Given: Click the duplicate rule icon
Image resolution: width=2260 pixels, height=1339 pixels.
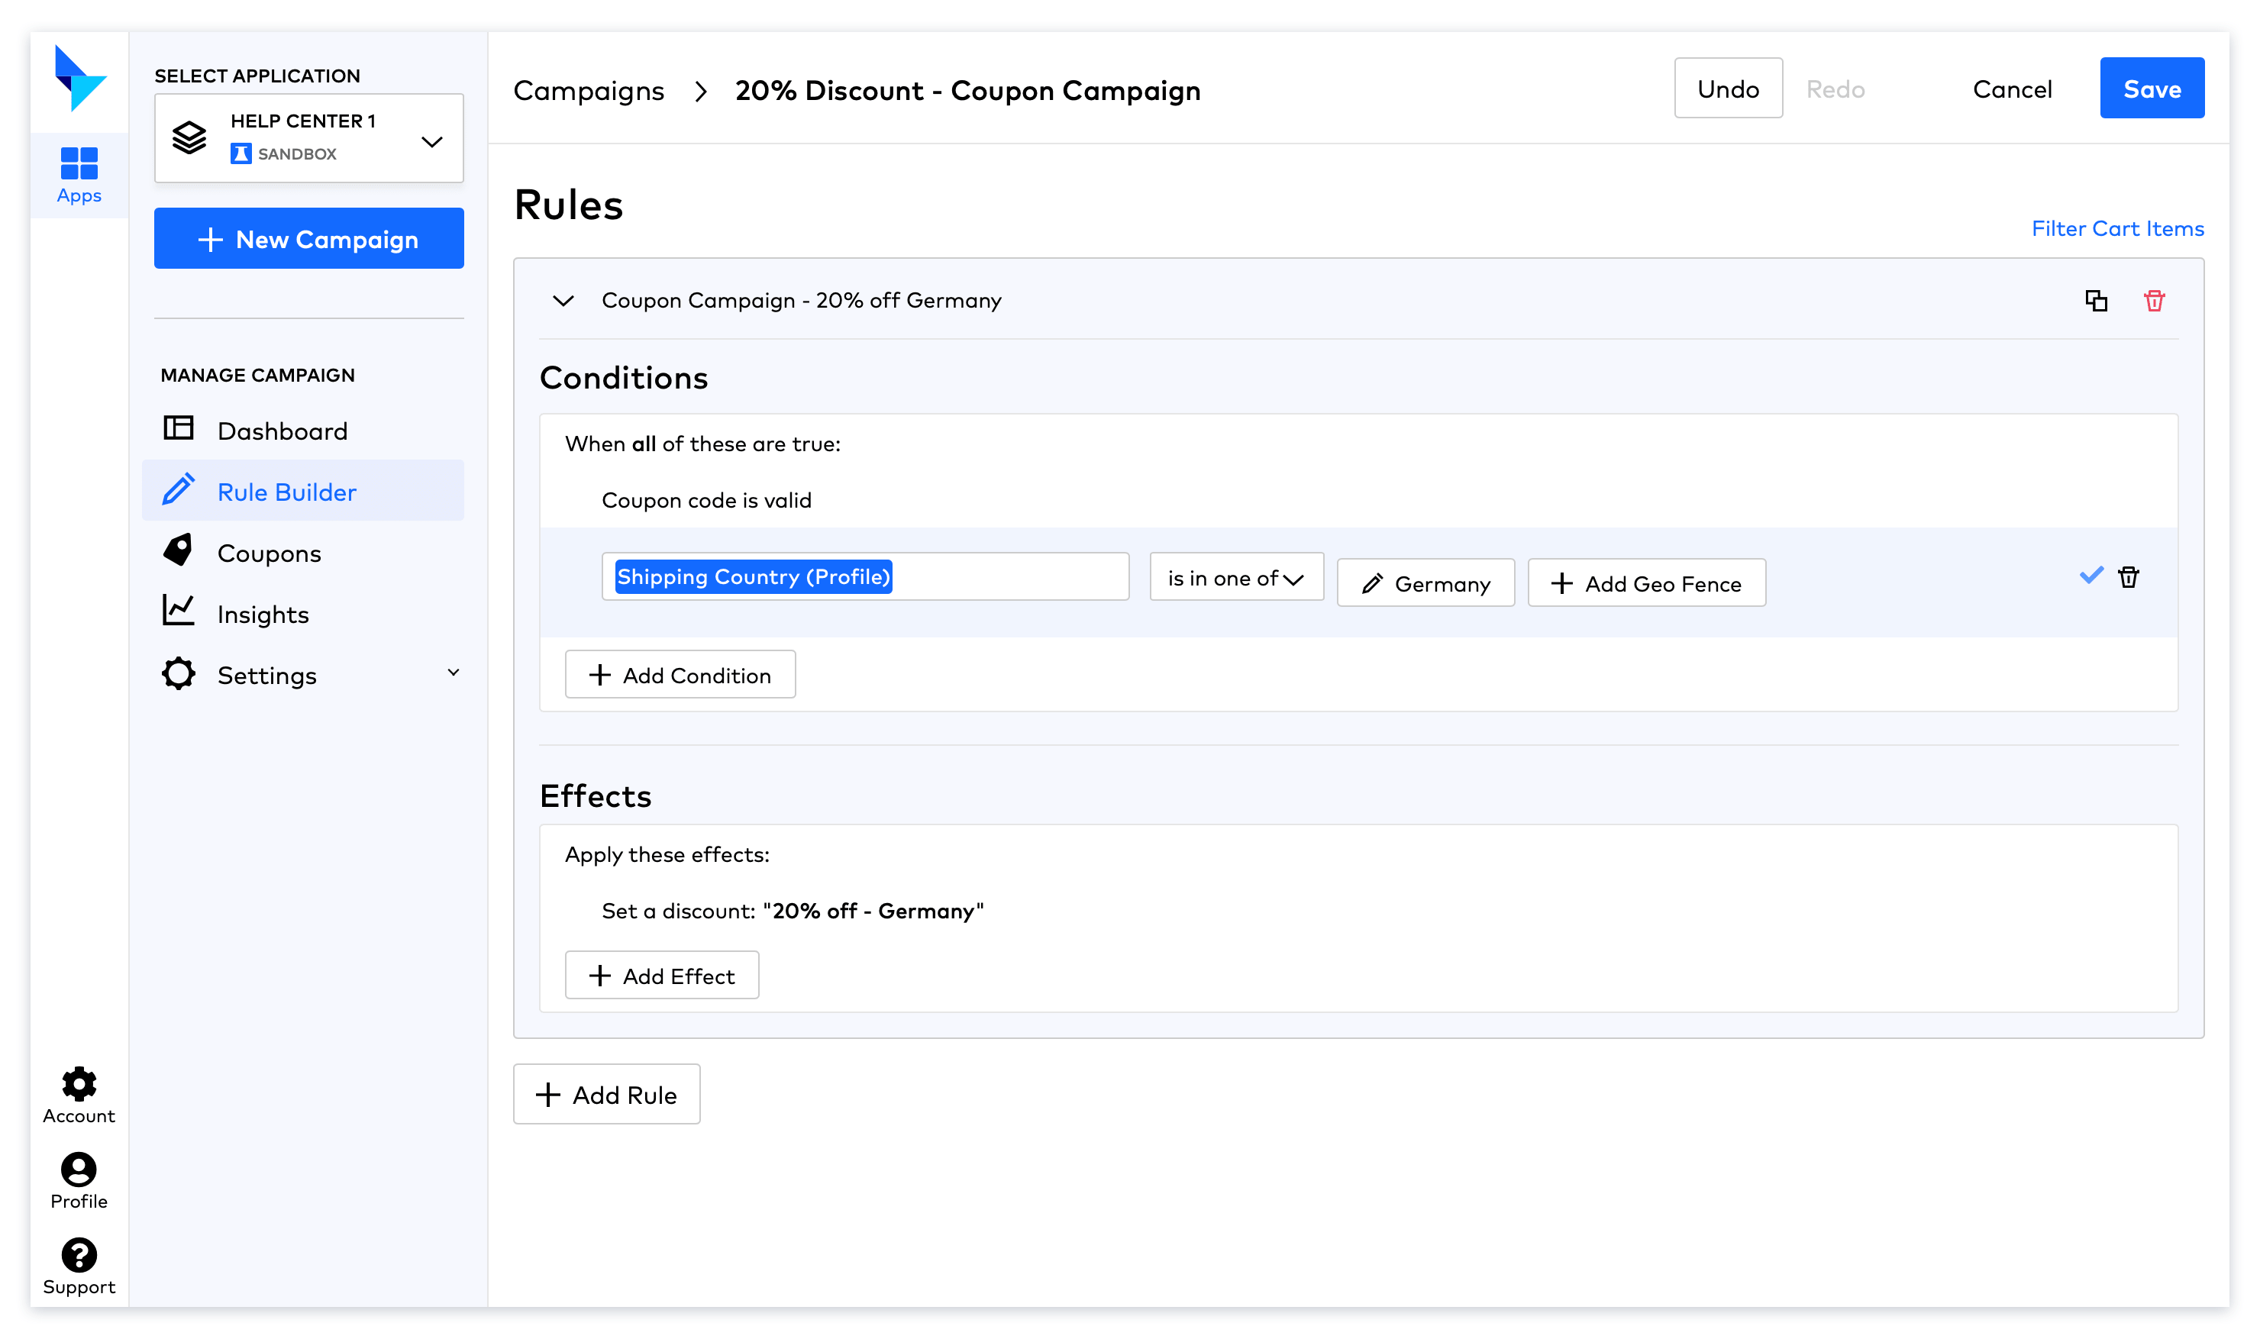Looking at the screenshot, I should tap(2096, 301).
